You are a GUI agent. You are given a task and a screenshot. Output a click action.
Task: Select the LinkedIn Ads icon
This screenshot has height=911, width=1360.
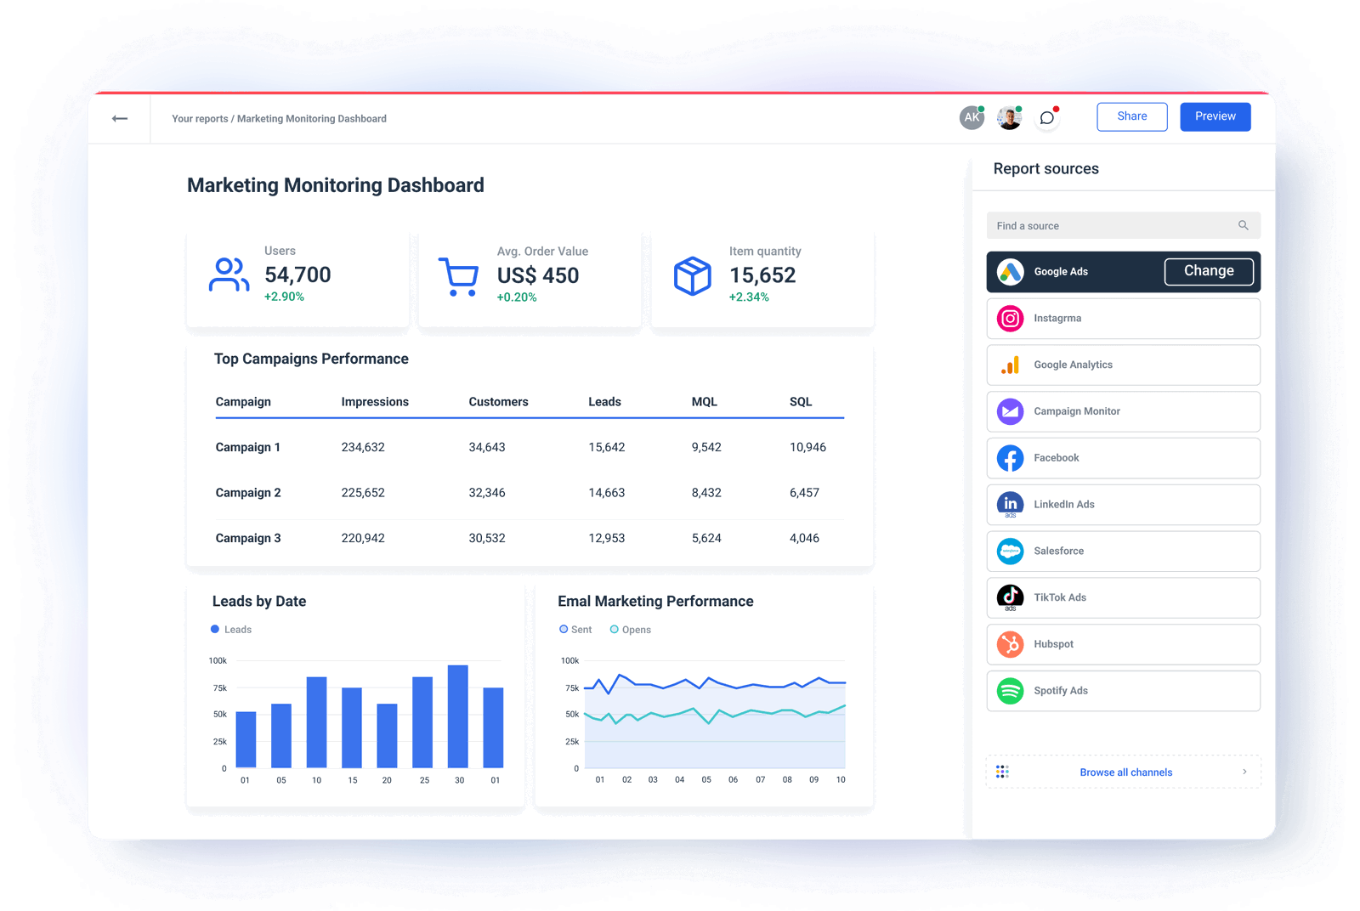1009,504
